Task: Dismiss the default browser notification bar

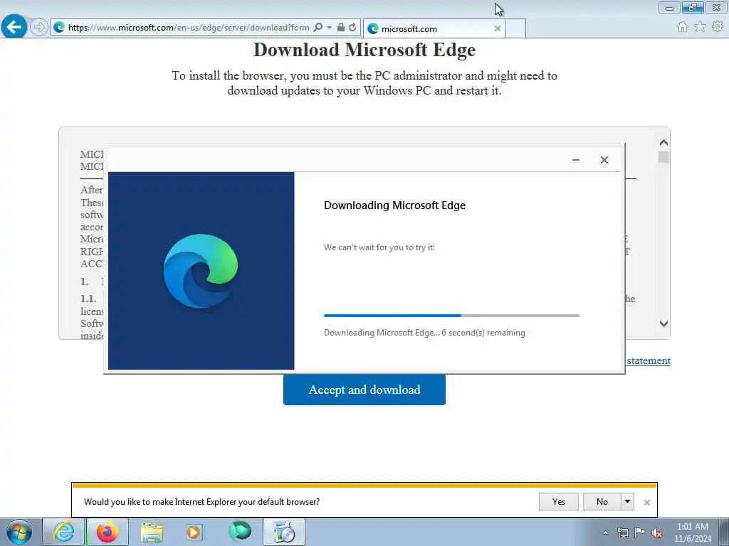Action: (646, 503)
